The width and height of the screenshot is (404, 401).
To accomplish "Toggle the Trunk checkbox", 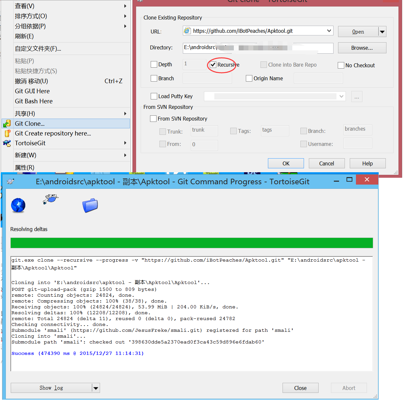I will click(163, 132).
